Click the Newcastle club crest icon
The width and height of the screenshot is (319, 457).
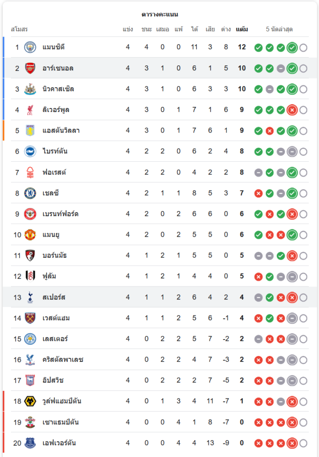[x=30, y=89]
